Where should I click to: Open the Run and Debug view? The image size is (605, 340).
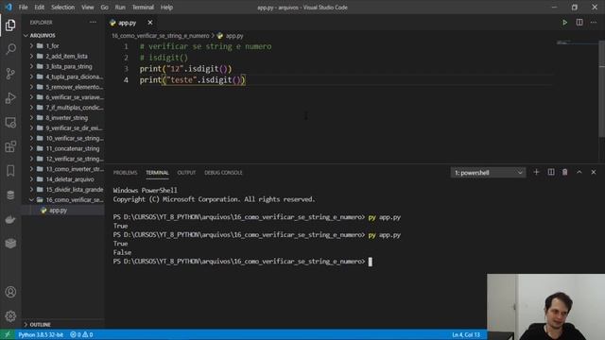click(x=10, y=98)
